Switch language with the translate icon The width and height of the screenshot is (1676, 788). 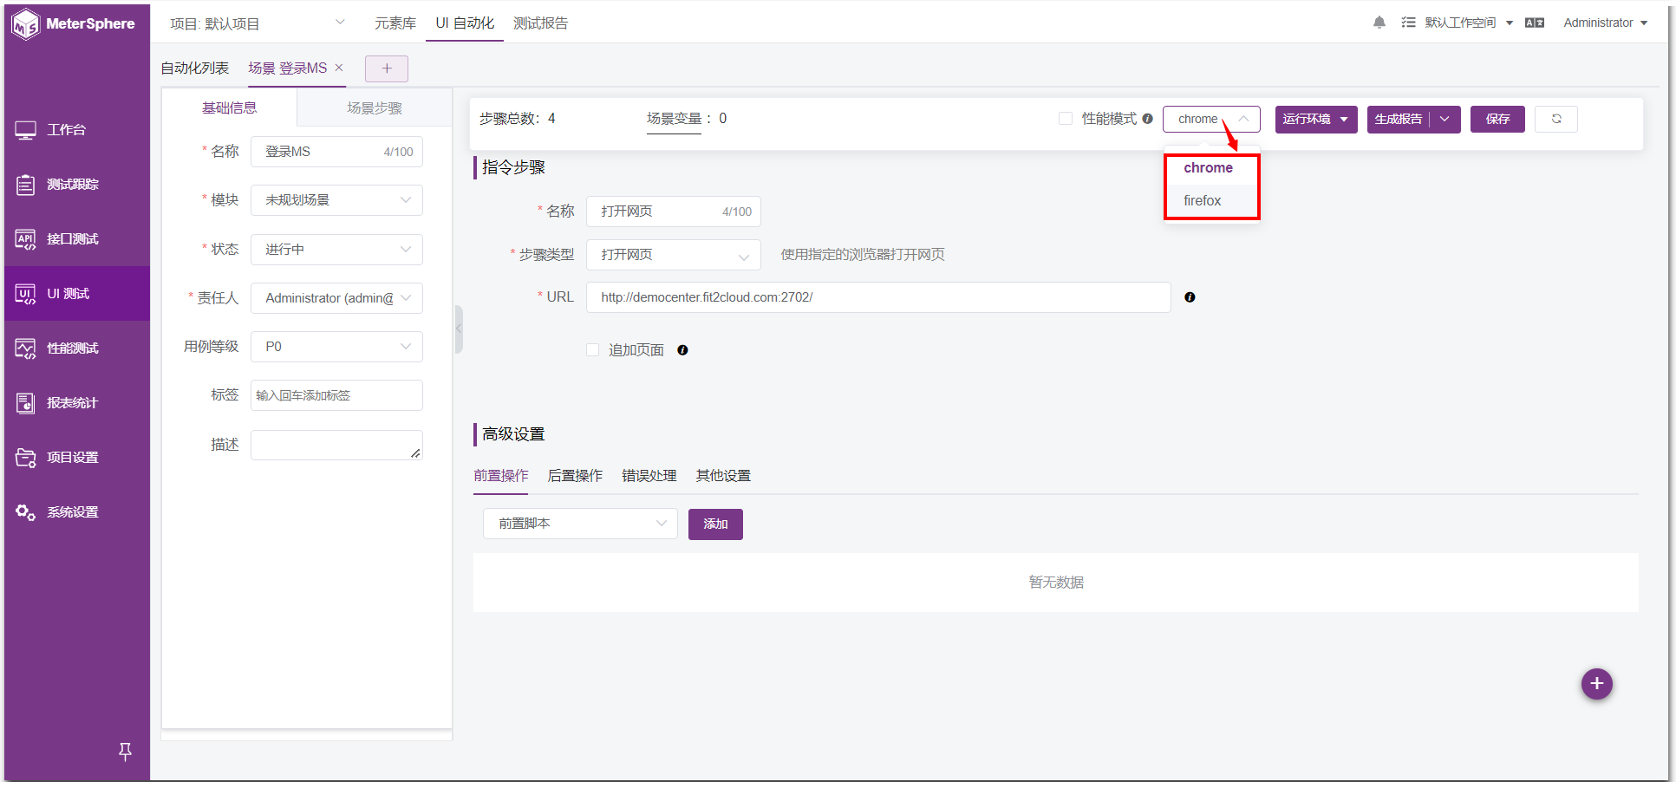pos(1535,23)
